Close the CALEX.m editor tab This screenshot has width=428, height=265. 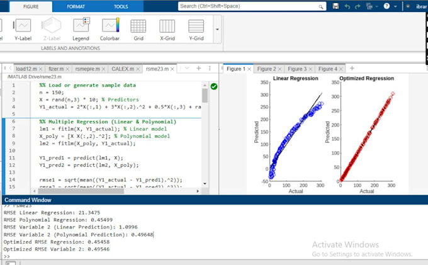pos(137,69)
